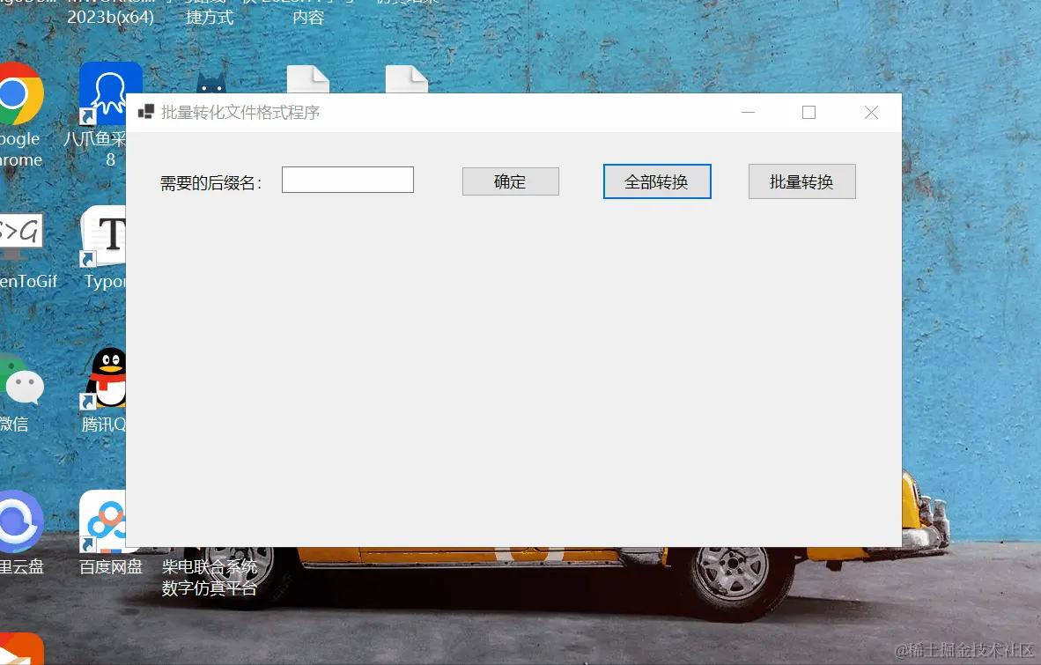Click the 需要的后缀名 label text
The height and width of the screenshot is (665, 1041).
click(x=211, y=183)
